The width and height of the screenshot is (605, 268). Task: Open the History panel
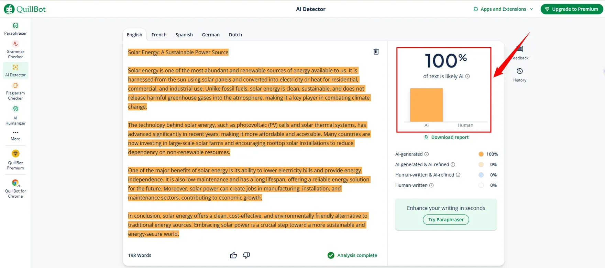click(520, 75)
